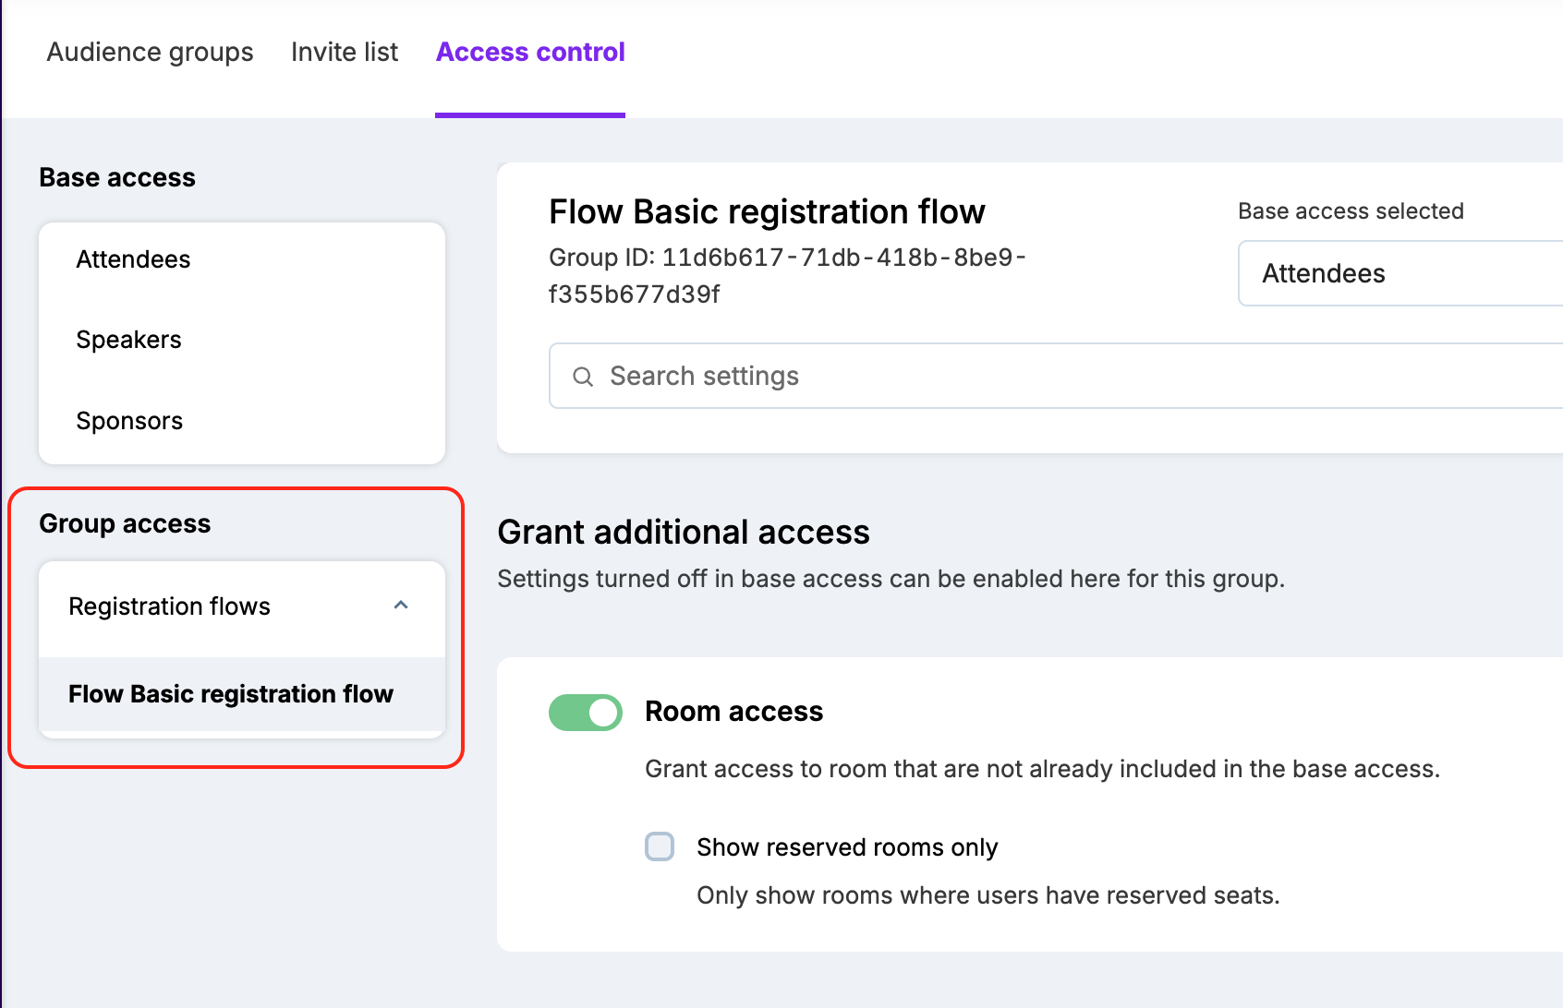Click the search magnifier icon

point(583,377)
